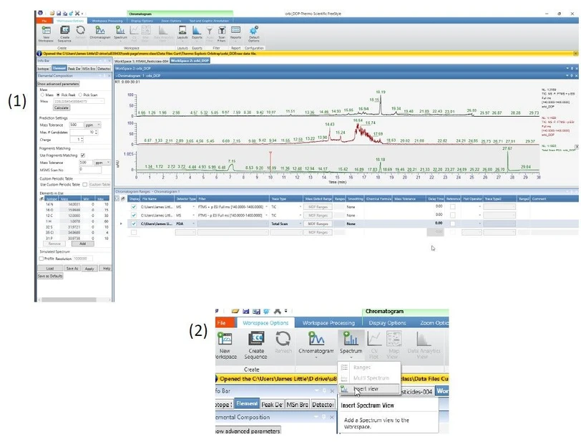This screenshot has height=442, width=581.
Task: Enable Use Custom Periodic Table checkbox
Action: pos(85,184)
